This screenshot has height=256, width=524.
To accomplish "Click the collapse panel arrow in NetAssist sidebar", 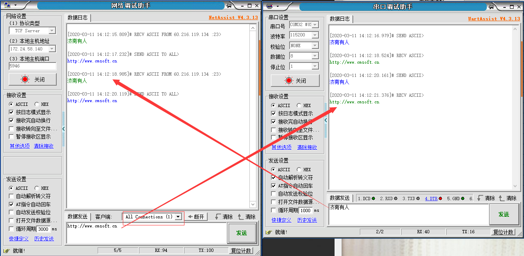I will tap(63, 129).
